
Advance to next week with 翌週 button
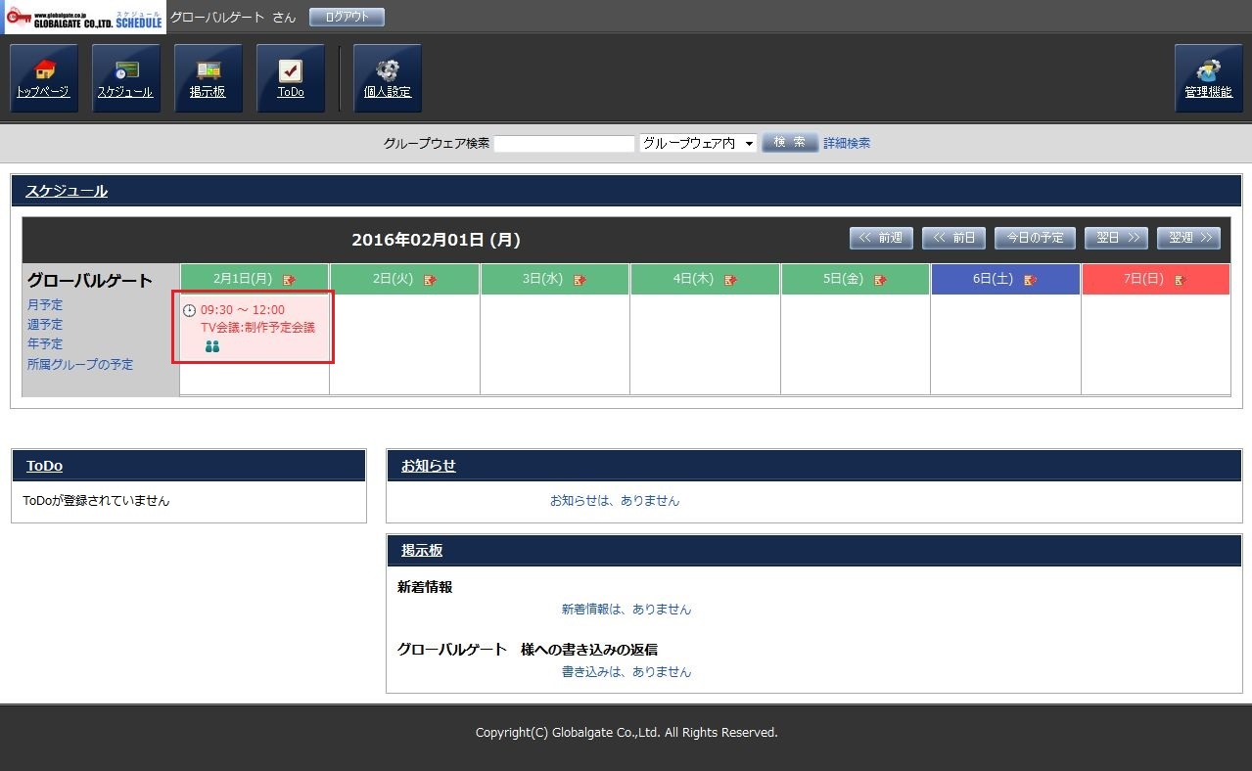coord(1188,238)
